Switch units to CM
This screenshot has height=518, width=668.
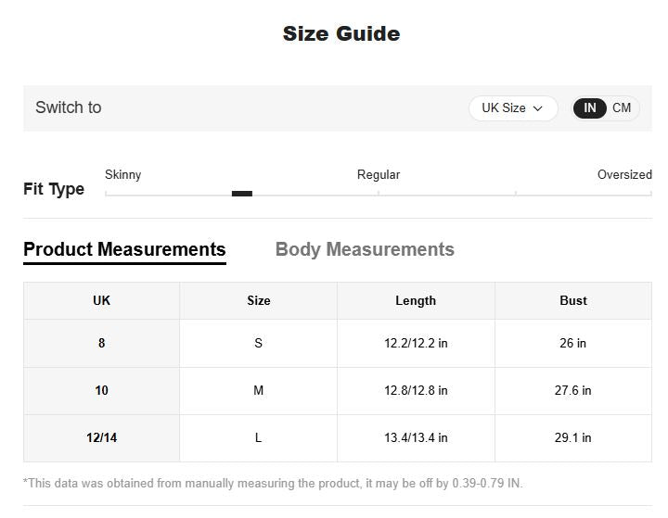point(622,108)
